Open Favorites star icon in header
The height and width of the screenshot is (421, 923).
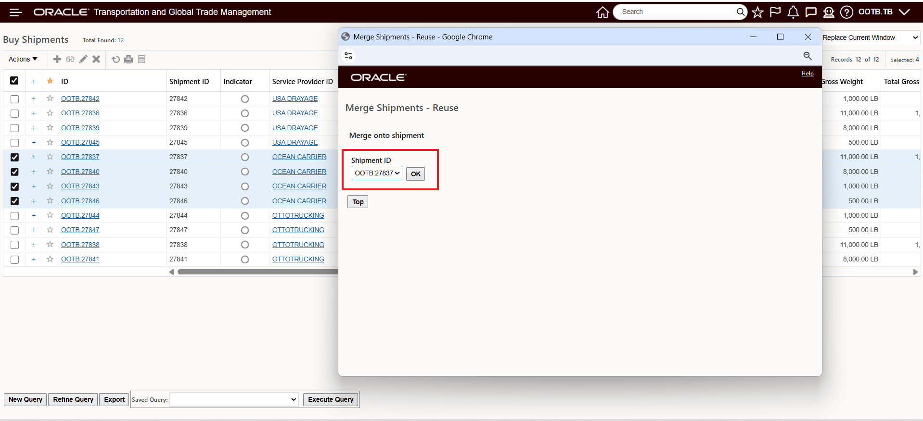[x=758, y=12]
